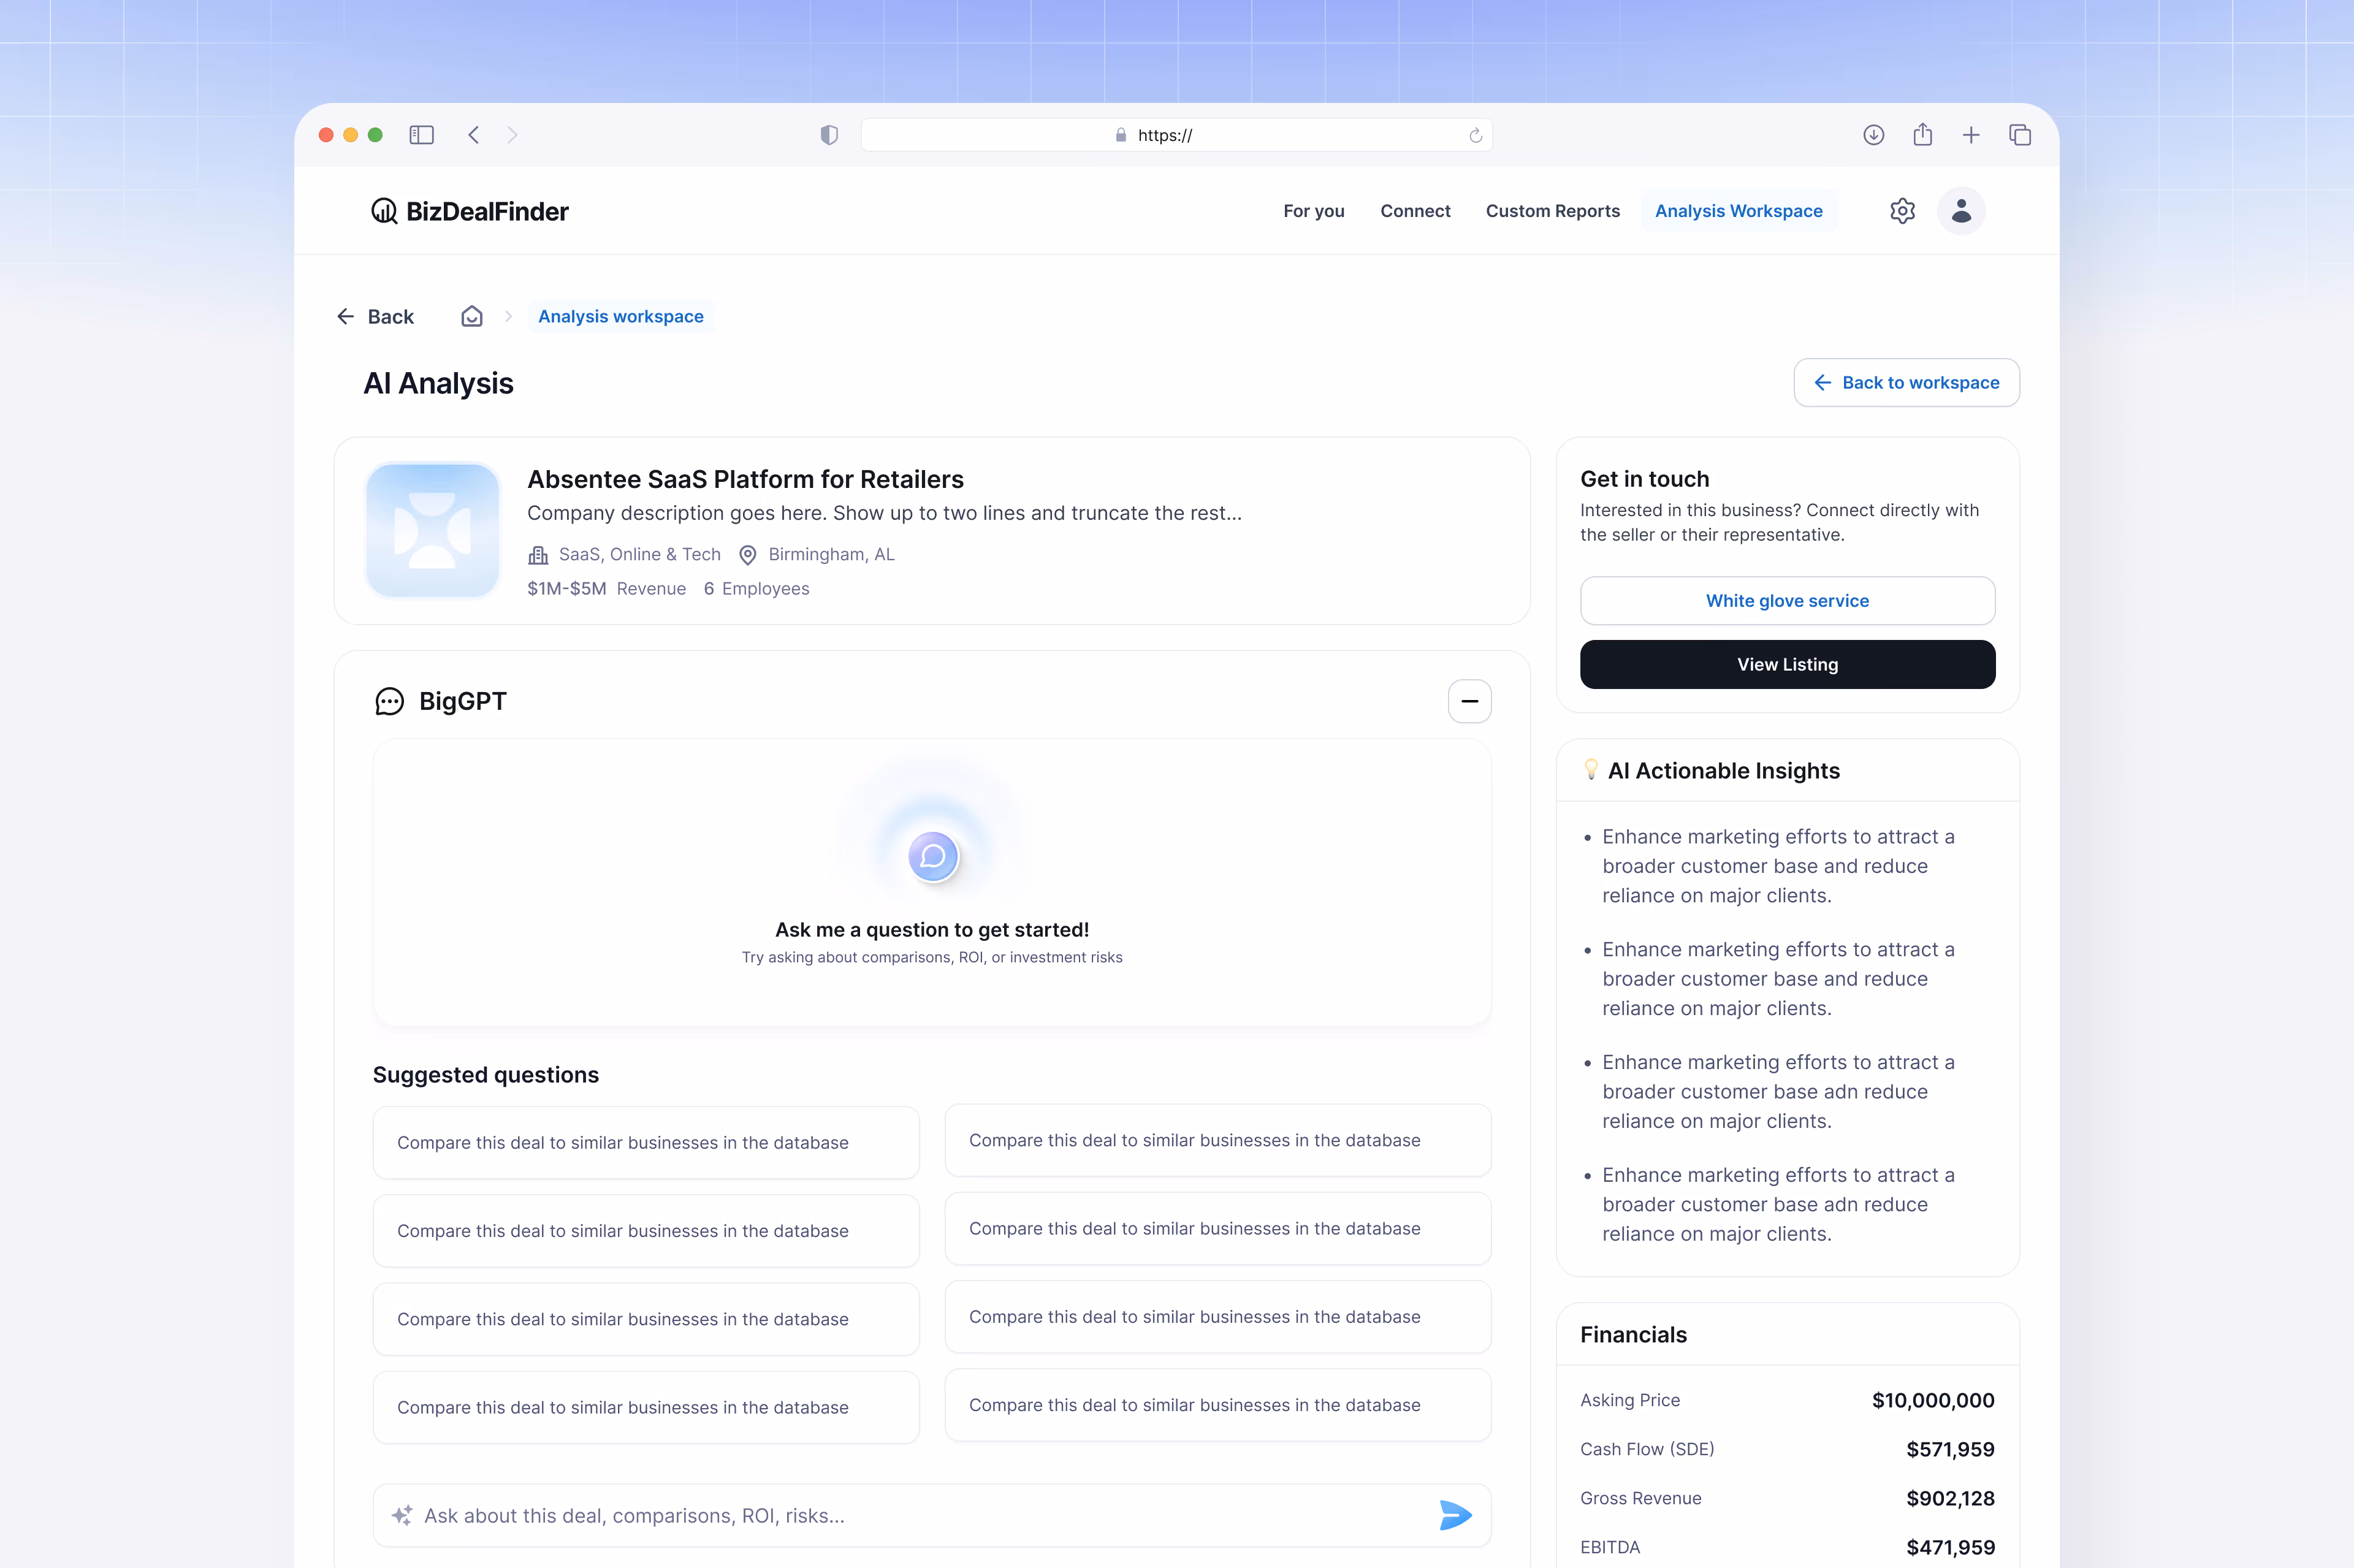Select third right-column suggested question
2354x1568 pixels.
coord(1218,1316)
